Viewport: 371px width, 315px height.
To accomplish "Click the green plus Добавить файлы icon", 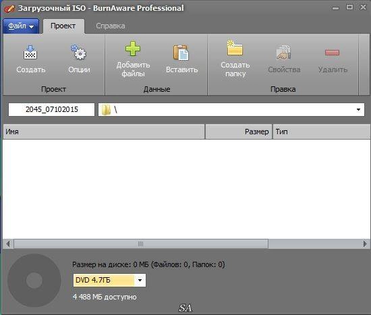I will pyautogui.click(x=133, y=49).
